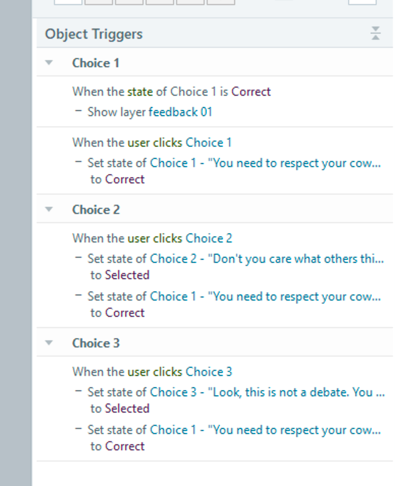Click 'Selected' state under the Choice 3 trigger
This screenshot has height=486, width=395.
click(127, 409)
